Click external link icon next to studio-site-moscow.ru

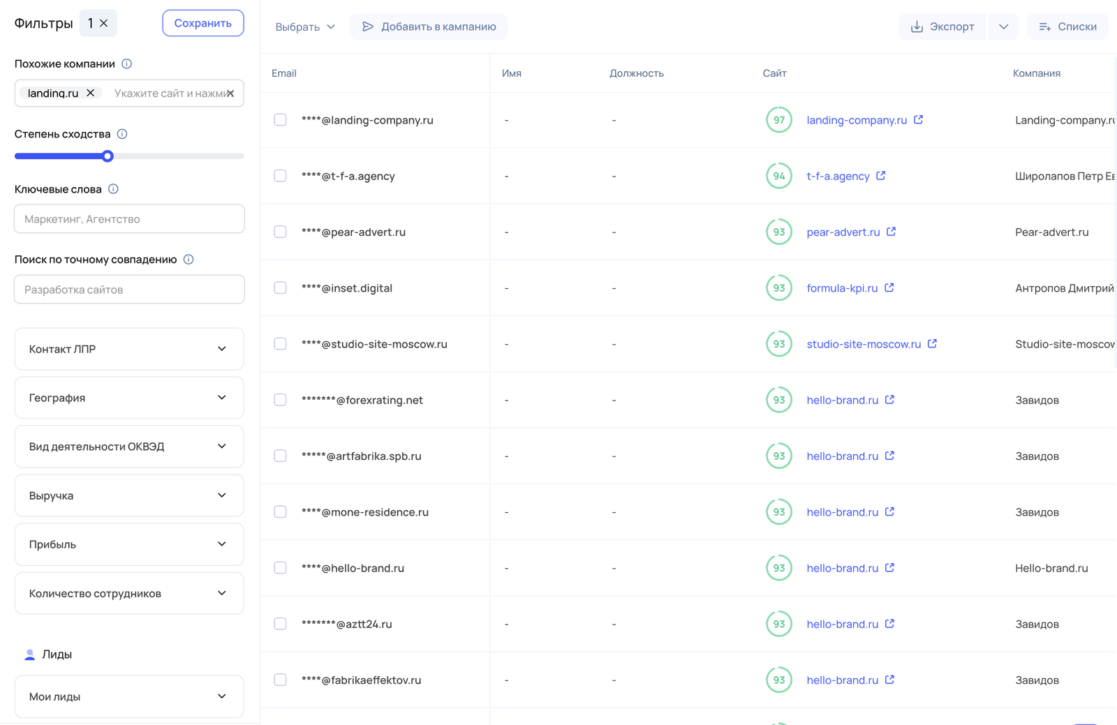tap(933, 344)
